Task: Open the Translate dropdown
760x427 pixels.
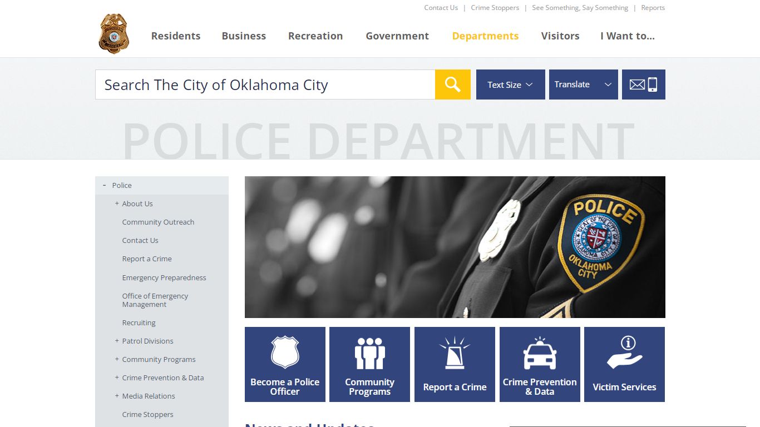Action: click(584, 85)
